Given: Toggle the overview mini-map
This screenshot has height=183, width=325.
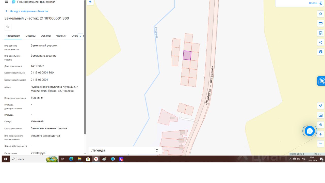Looking at the screenshot, I should (320, 115).
